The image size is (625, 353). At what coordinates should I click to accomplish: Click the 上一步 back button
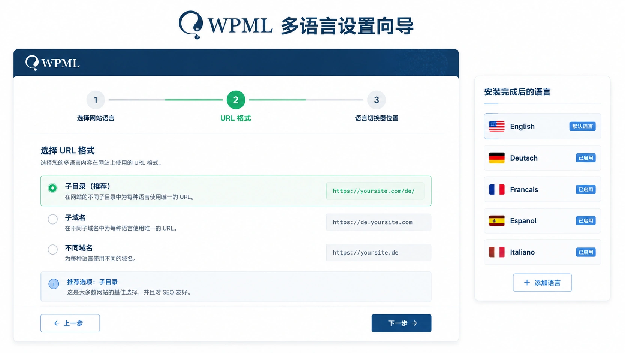coord(70,323)
